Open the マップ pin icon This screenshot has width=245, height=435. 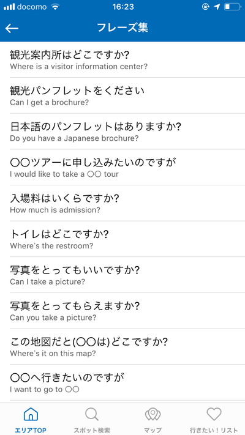click(153, 414)
